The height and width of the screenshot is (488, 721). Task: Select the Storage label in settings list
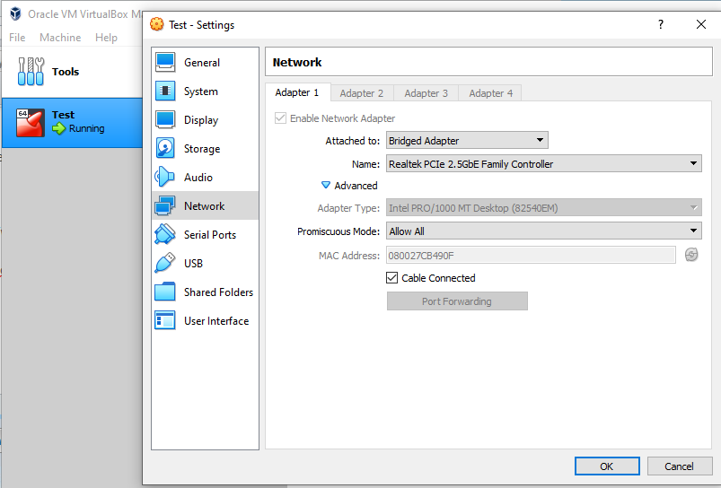coord(202,149)
